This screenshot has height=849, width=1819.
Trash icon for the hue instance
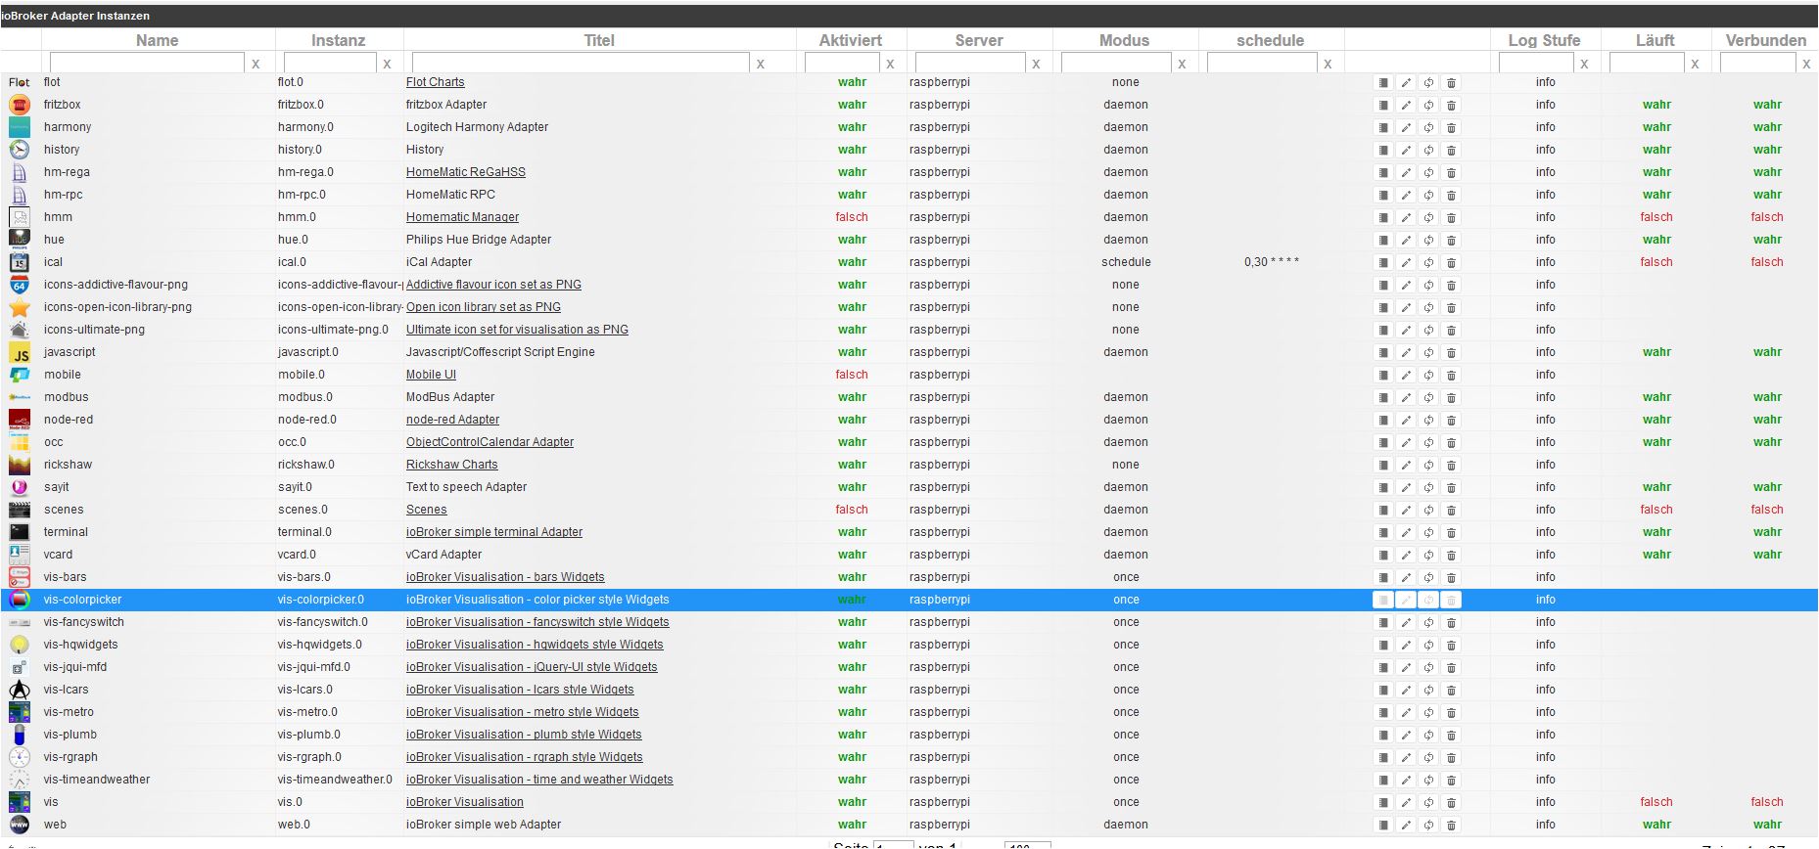coord(1451,241)
